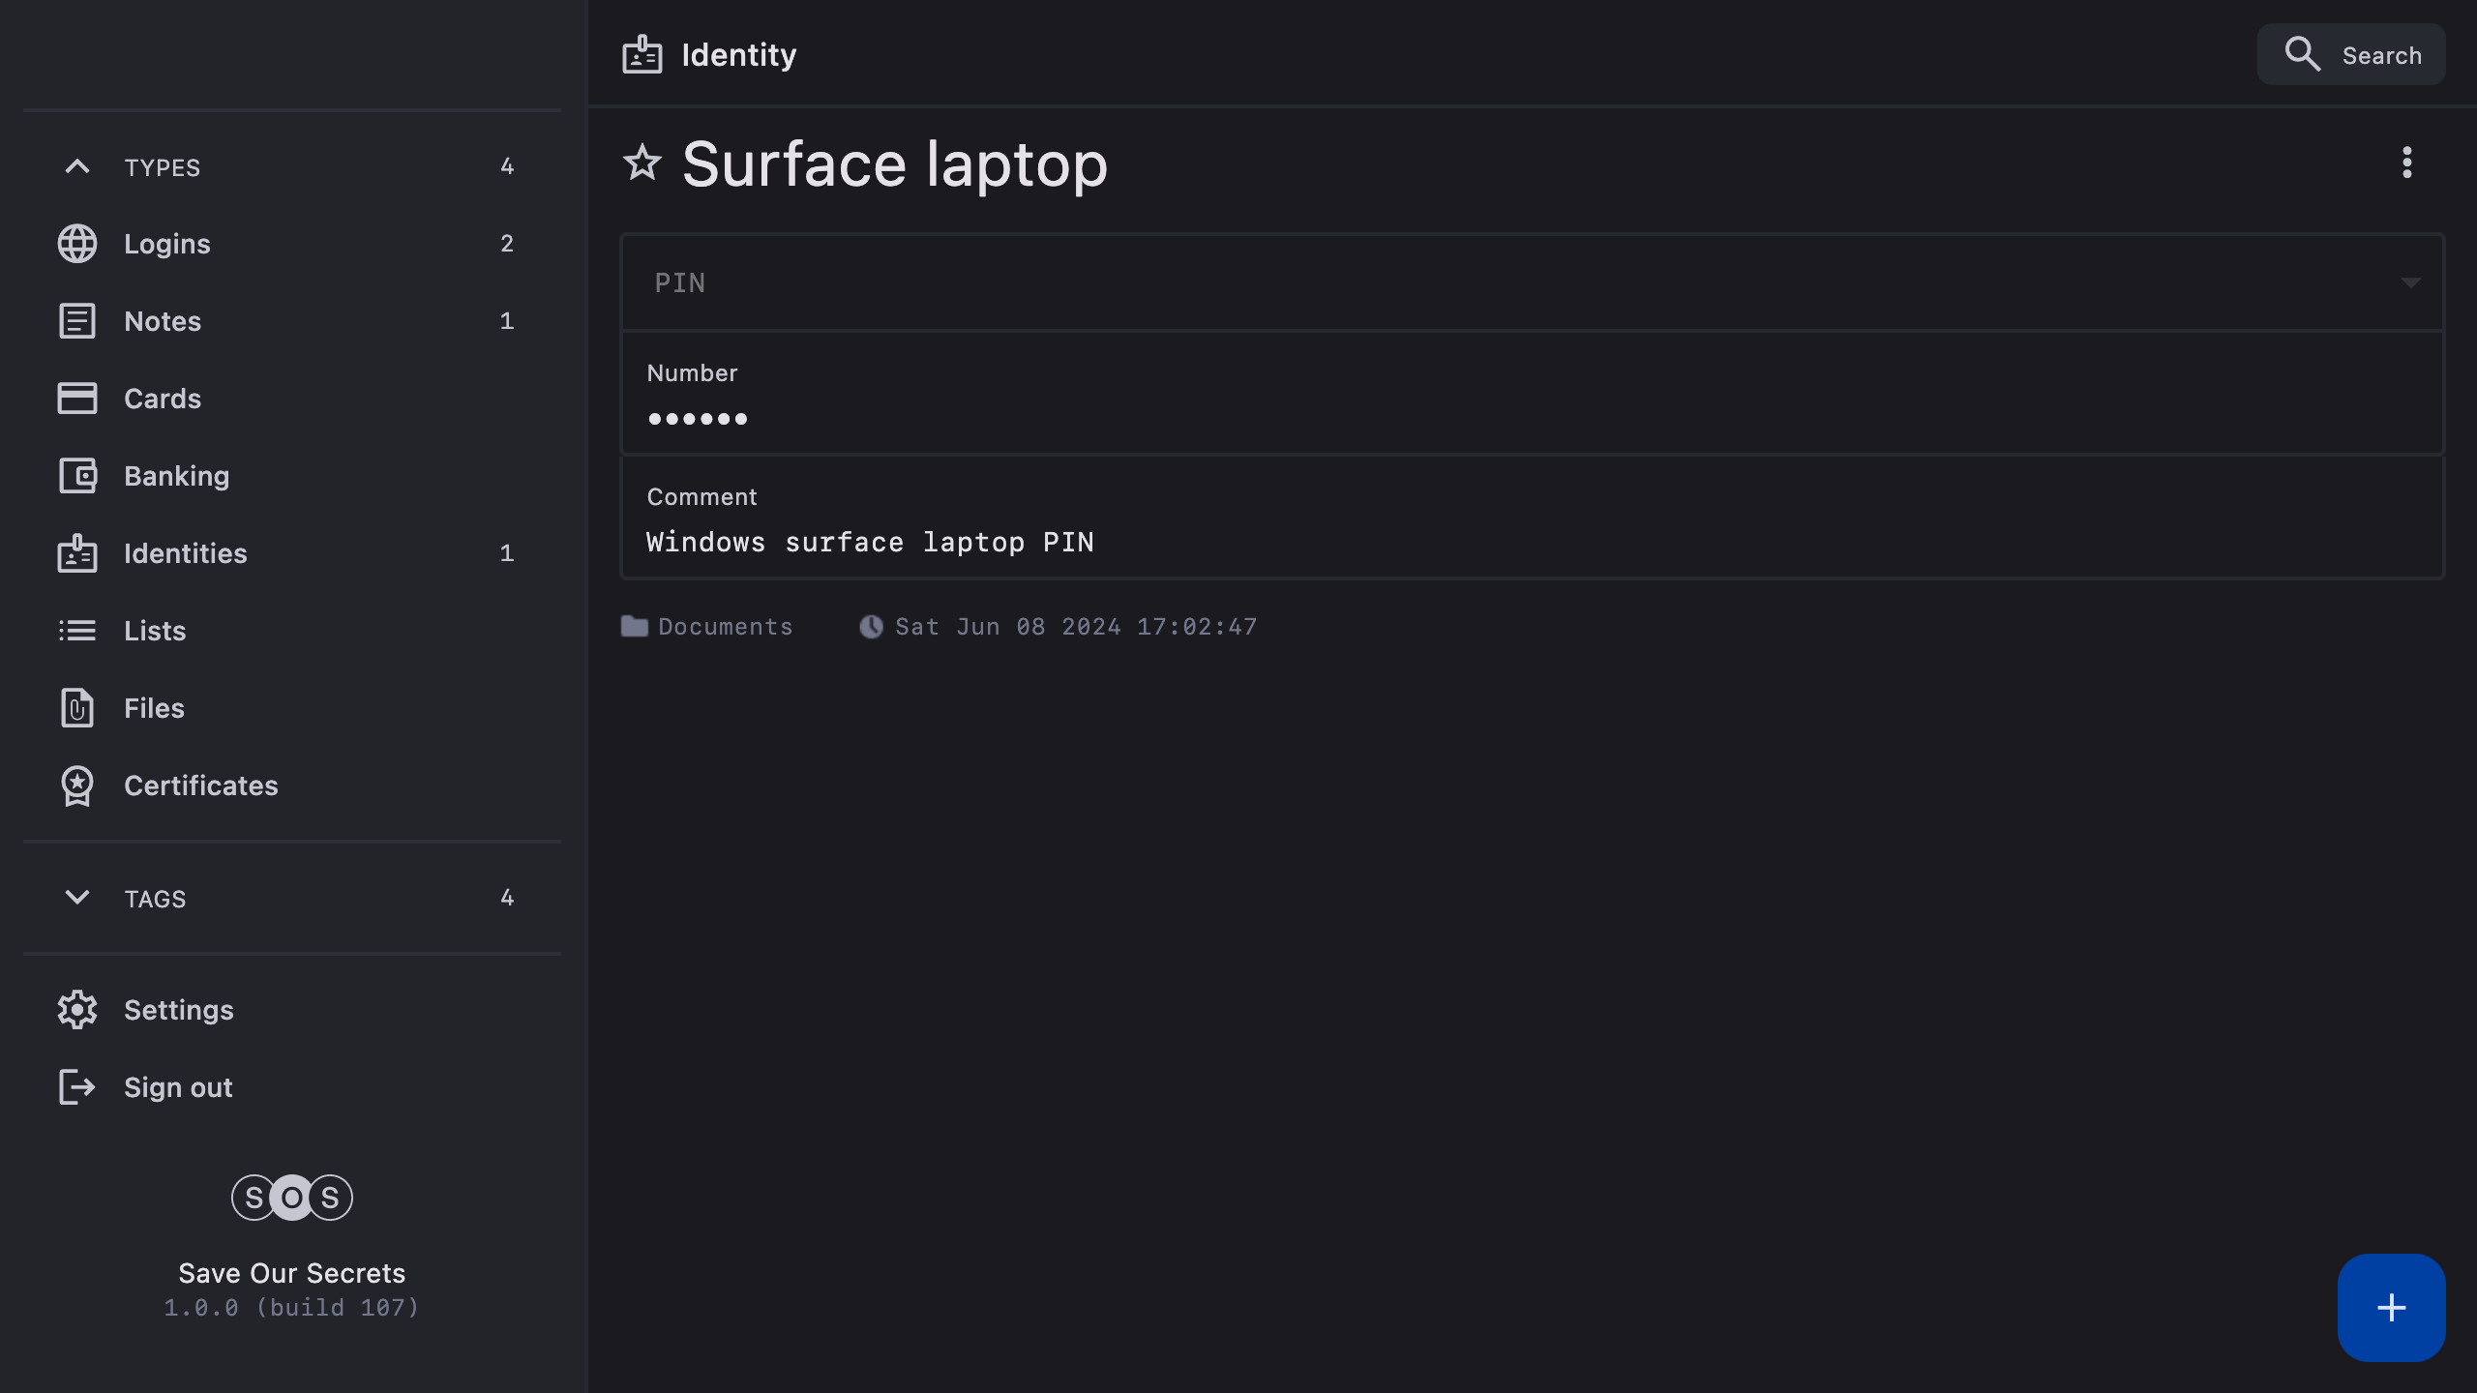The width and height of the screenshot is (2477, 1393).
Task: Click the Certificates badge icon
Action: (x=77, y=785)
